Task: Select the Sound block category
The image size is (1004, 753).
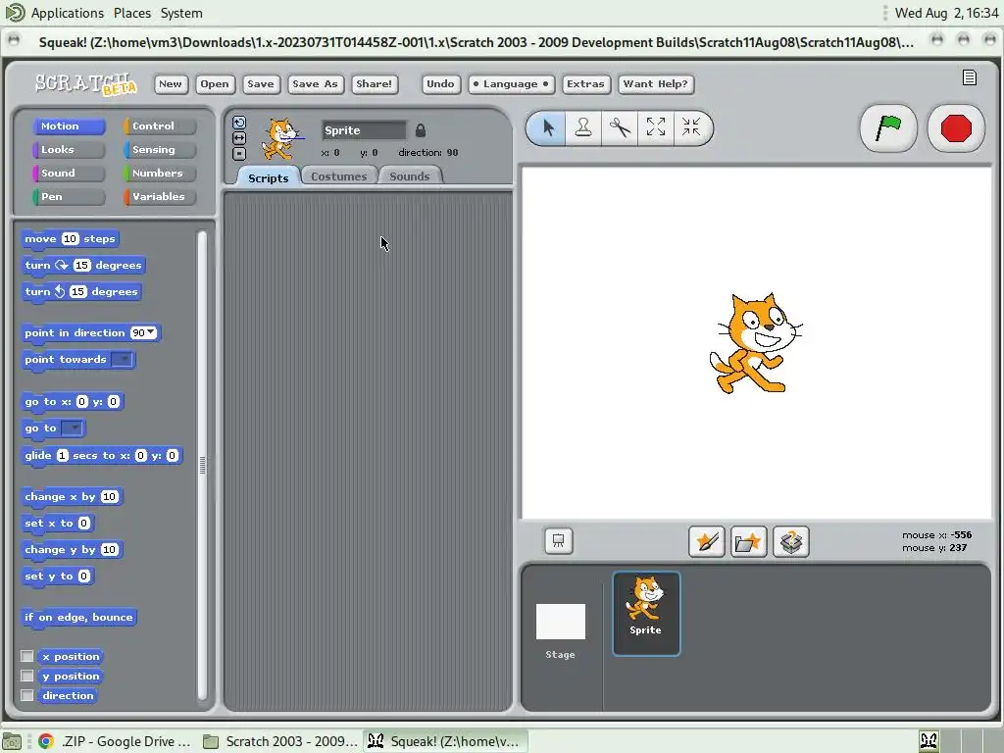Action: 69,173
